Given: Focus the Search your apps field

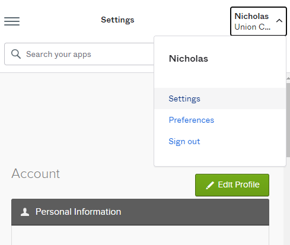Looking at the screenshot, I should pos(79,54).
